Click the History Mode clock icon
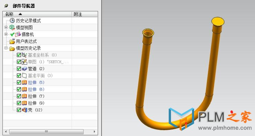Viewport: 255px width, 136px height. coord(12,21)
